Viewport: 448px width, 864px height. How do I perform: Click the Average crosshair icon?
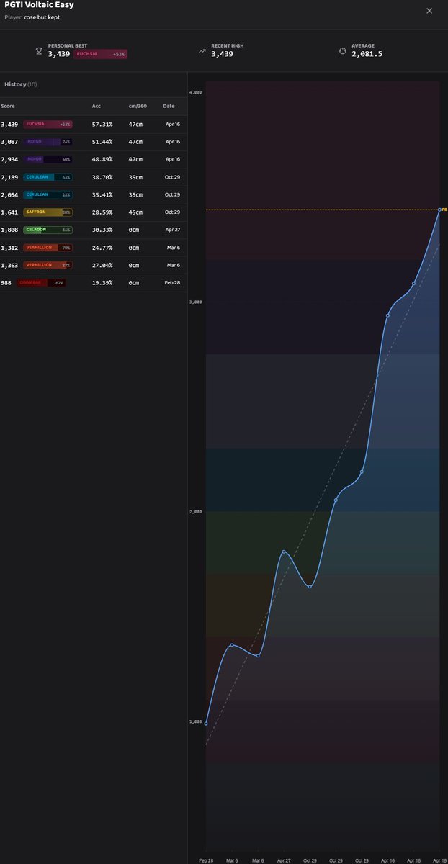click(342, 50)
